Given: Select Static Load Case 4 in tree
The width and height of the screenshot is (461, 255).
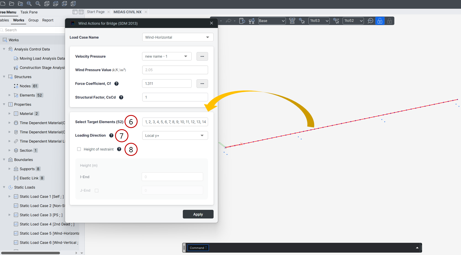Looking at the screenshot, I should point(47,224).
